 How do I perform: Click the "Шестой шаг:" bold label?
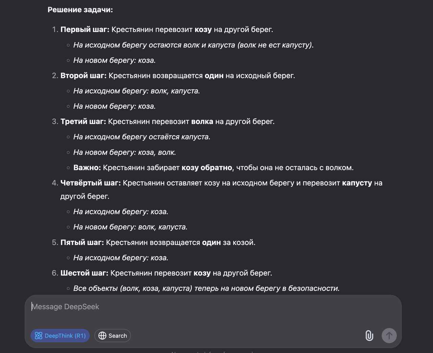coord(85,273)
